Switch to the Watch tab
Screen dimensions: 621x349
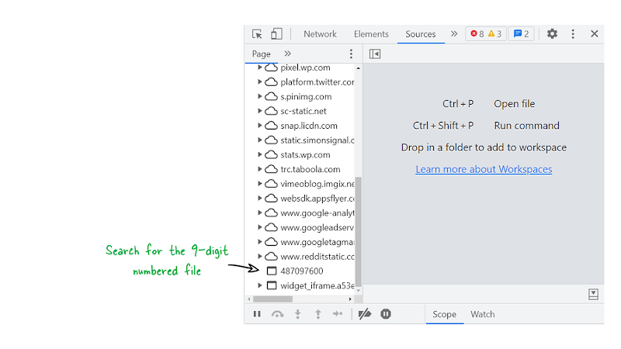482,314
